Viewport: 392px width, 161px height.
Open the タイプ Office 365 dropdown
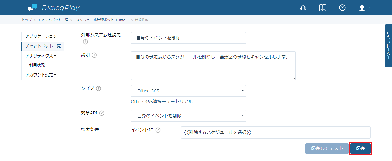coord(188,91)
